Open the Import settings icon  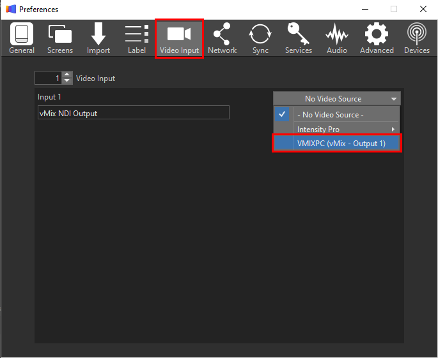pos(98,38)
